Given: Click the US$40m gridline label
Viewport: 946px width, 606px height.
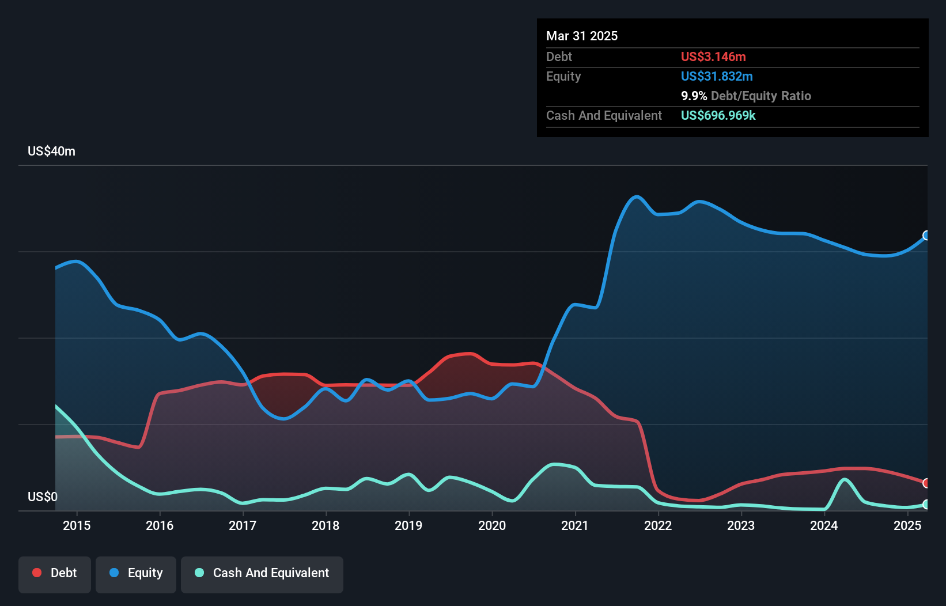Looking at the screenshot, I should tap(51, 150).
